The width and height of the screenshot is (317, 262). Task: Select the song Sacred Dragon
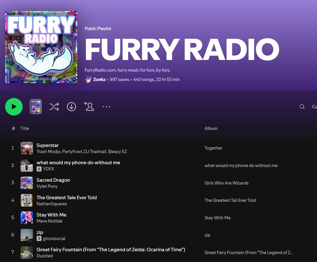53,180
